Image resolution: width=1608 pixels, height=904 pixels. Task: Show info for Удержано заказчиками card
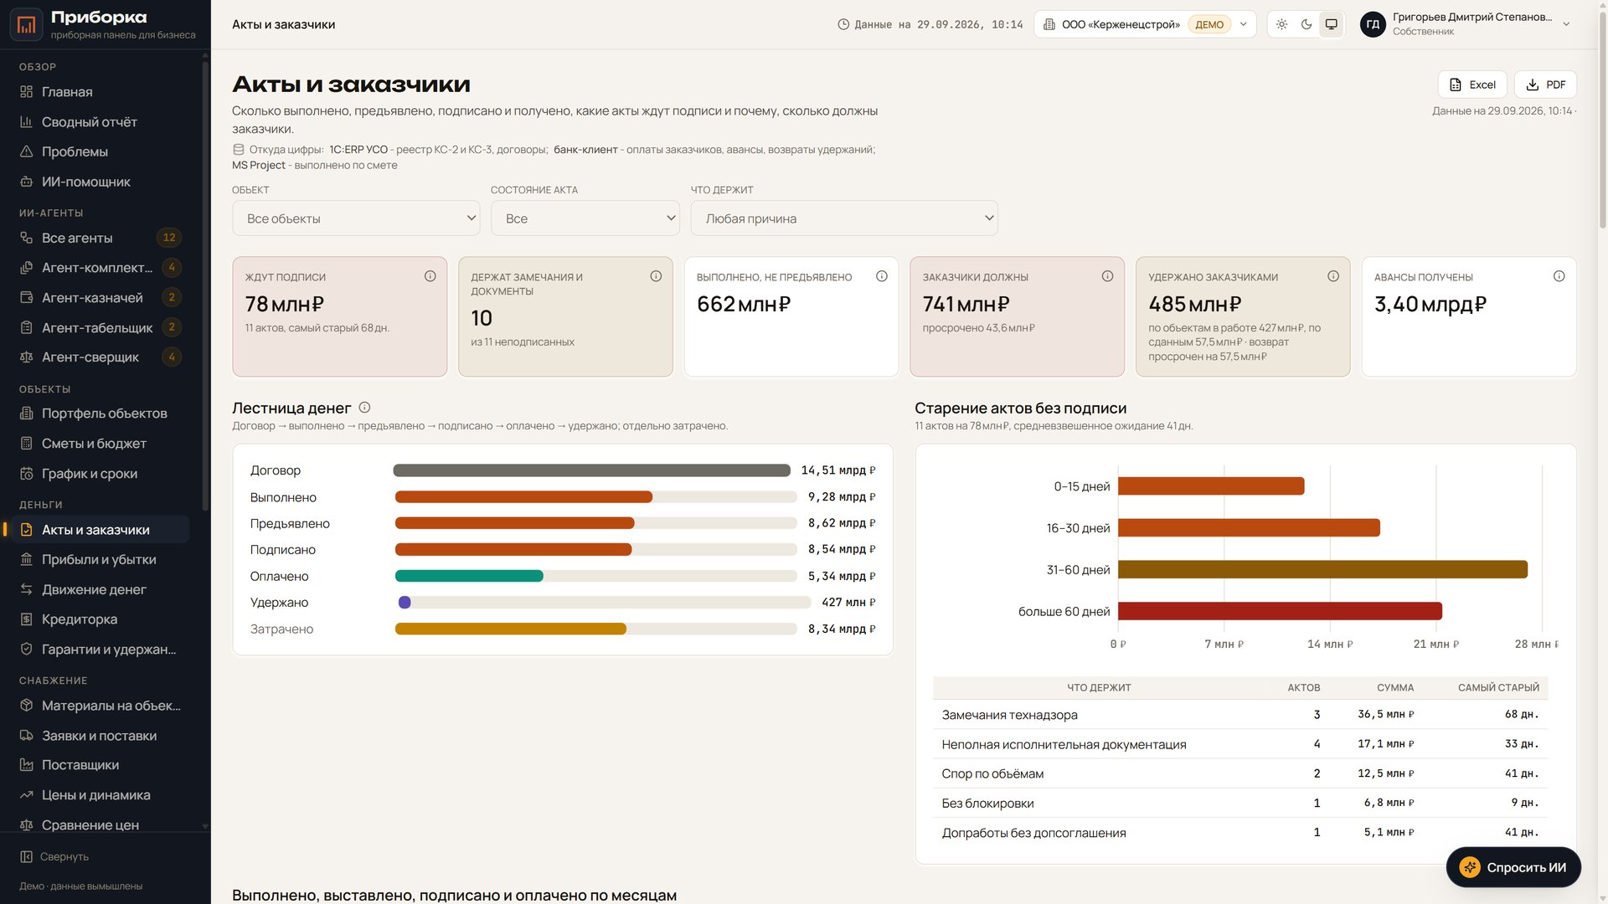[1333, 276]
